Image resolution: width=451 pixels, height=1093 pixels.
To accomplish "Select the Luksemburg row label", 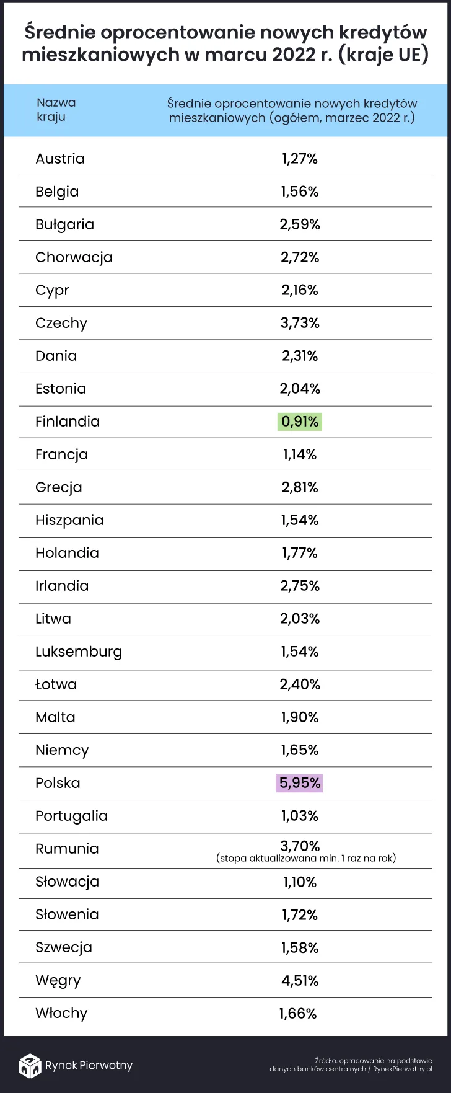I will coord(79,652).
